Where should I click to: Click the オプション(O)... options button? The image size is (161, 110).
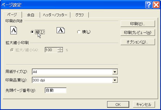[137, 42]
